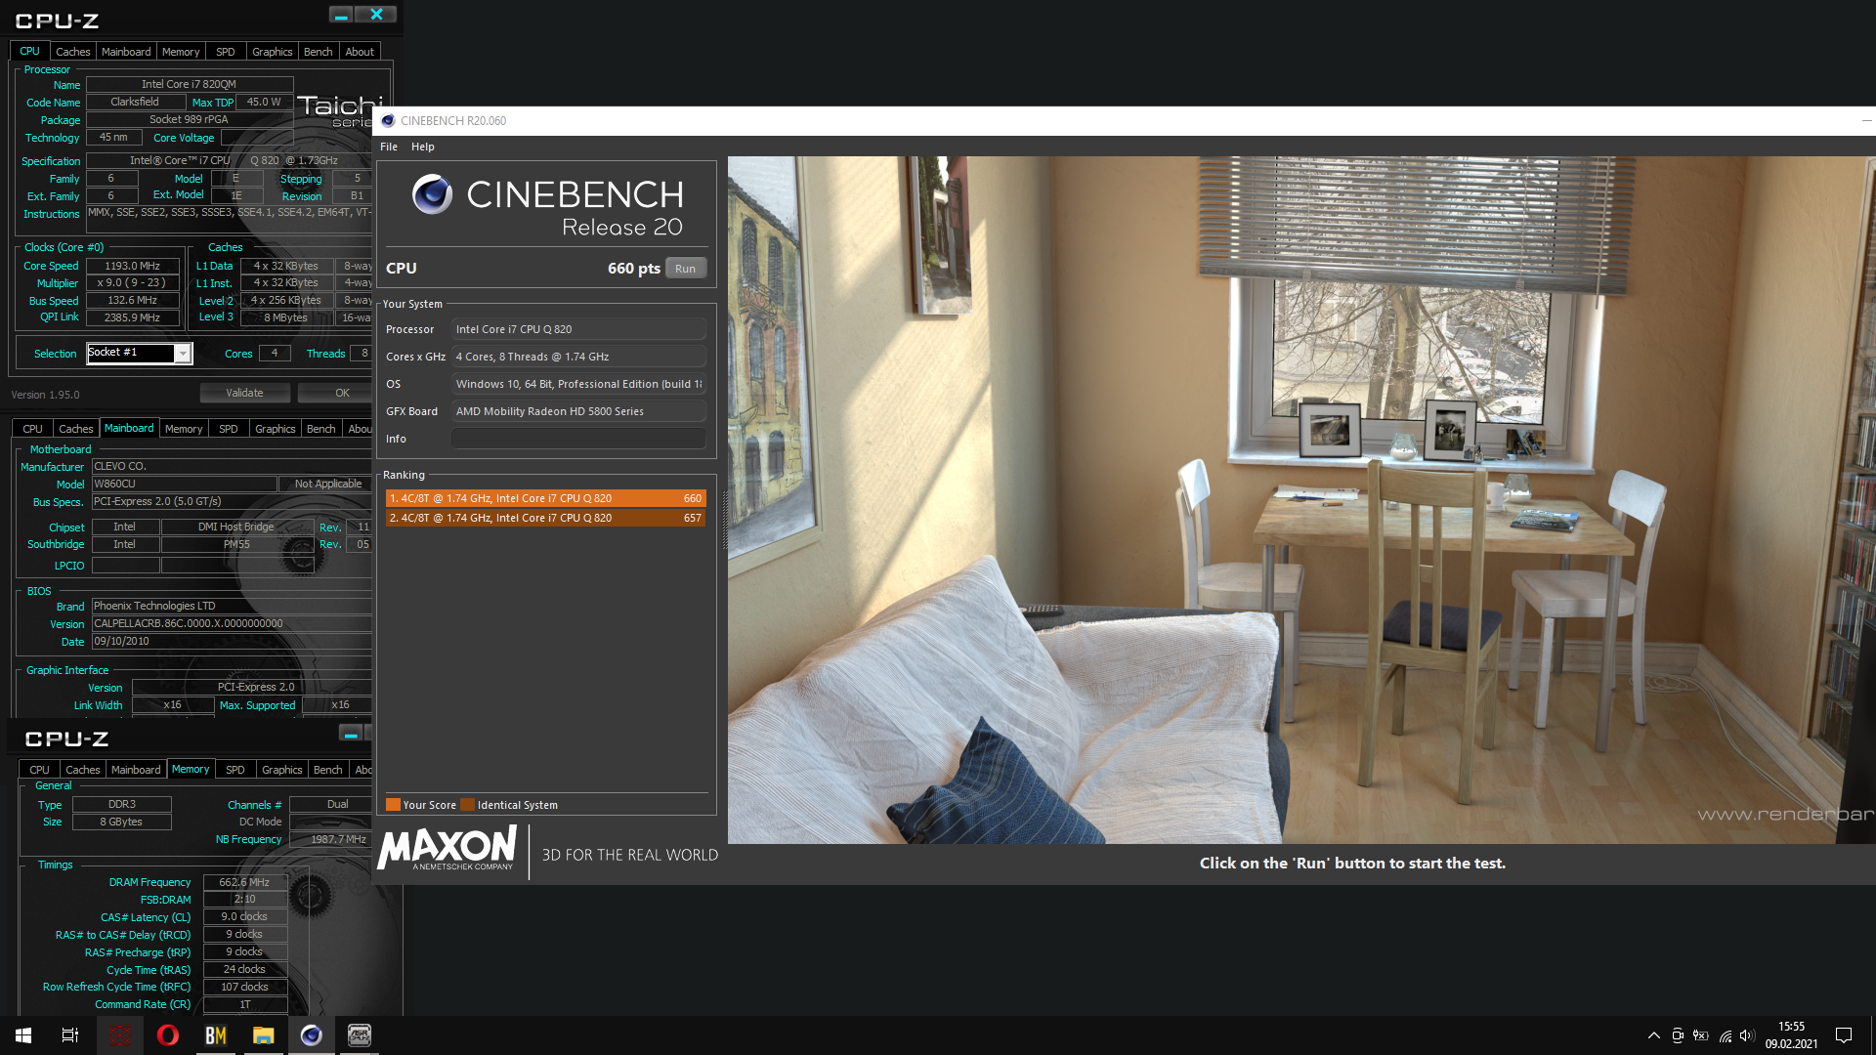Open the Wi-Fi network tray icon
The height and width of the screenshot is (1055, 1876).
[x=1725, y=1035]
